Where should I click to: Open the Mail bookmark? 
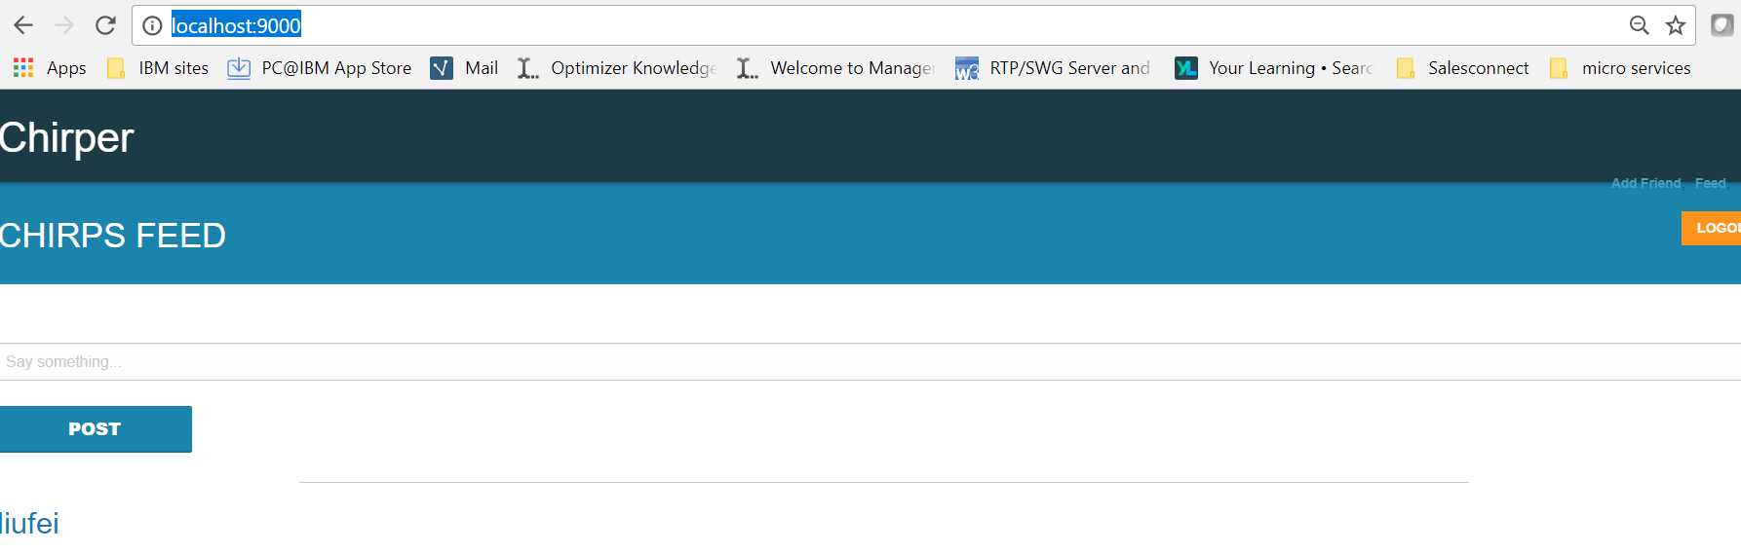coord(464,68)
